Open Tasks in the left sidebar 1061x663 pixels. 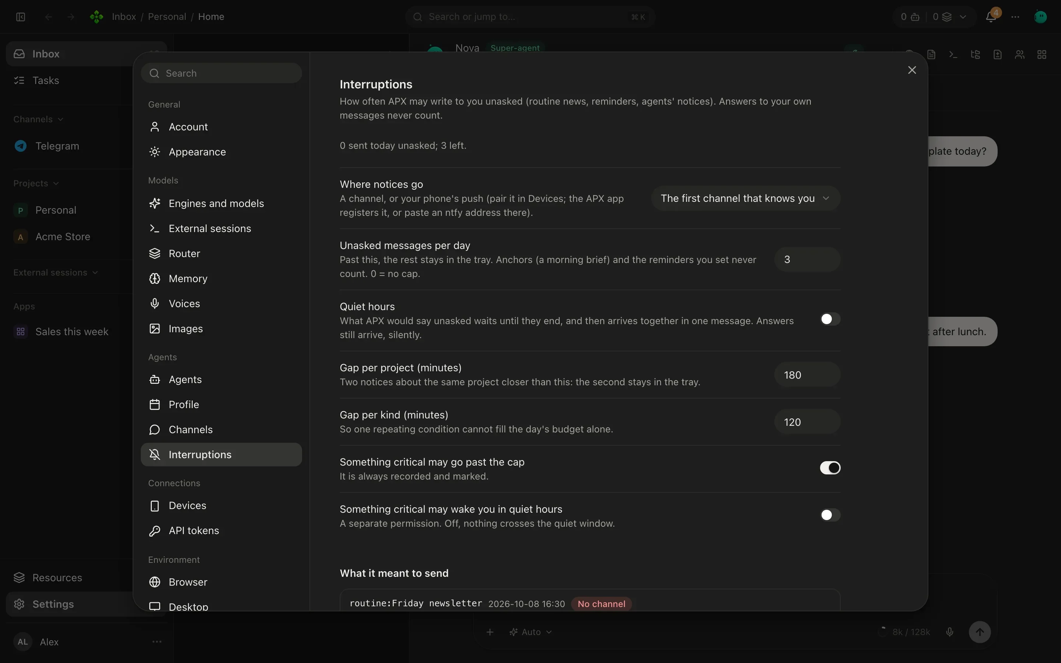click(70, 81)
